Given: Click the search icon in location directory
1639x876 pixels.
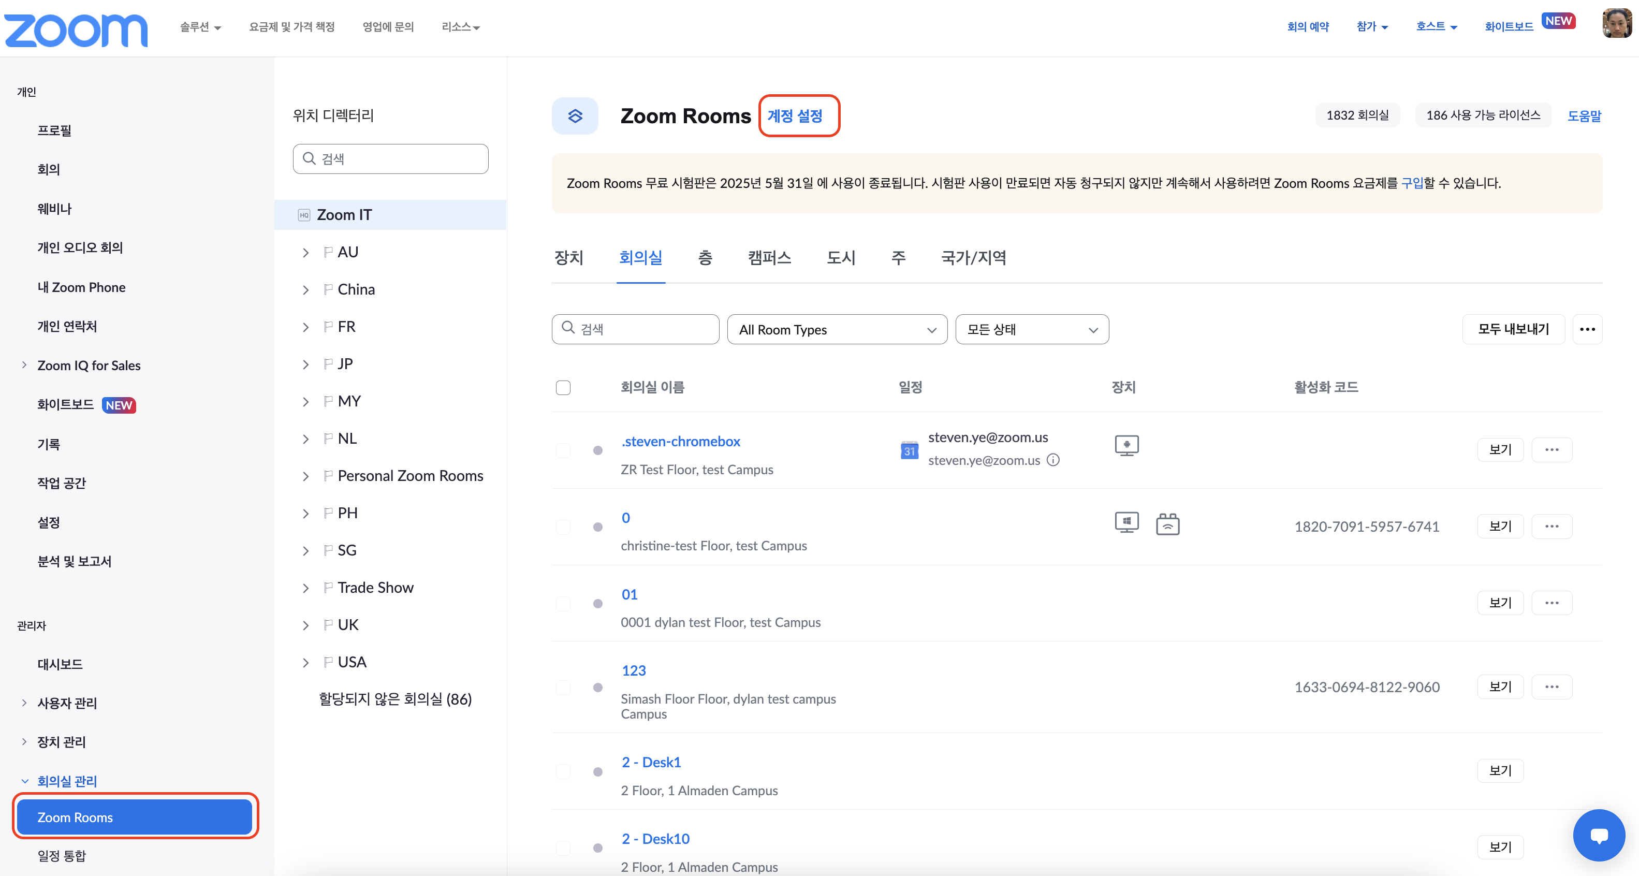Looking at the screenshot, I should coord(309,158).
